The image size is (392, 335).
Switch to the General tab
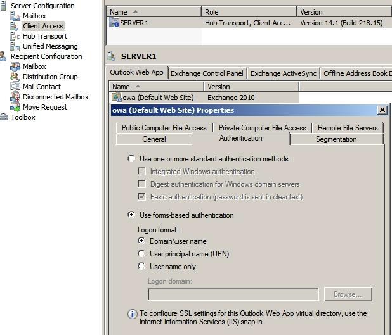[154, 139]
